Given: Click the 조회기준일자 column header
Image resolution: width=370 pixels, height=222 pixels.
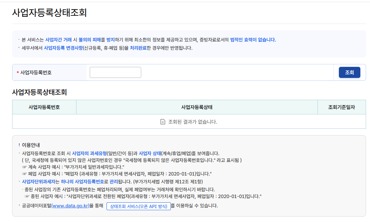Looking at the screenshot, I should [342, 107].
